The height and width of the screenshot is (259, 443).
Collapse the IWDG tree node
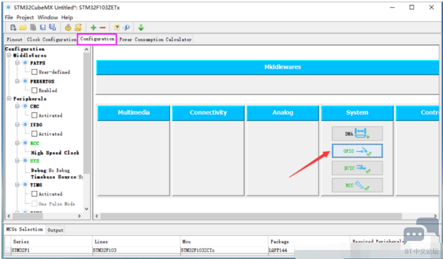click(17, 124)
